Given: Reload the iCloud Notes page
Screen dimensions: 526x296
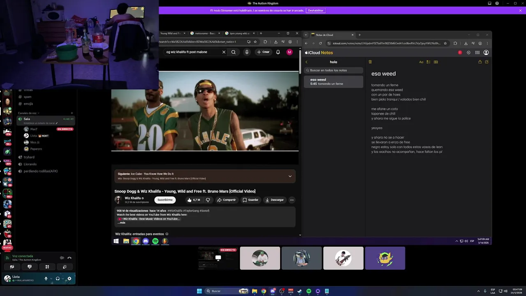Looking at the screenshot, I should pos(320,43).
